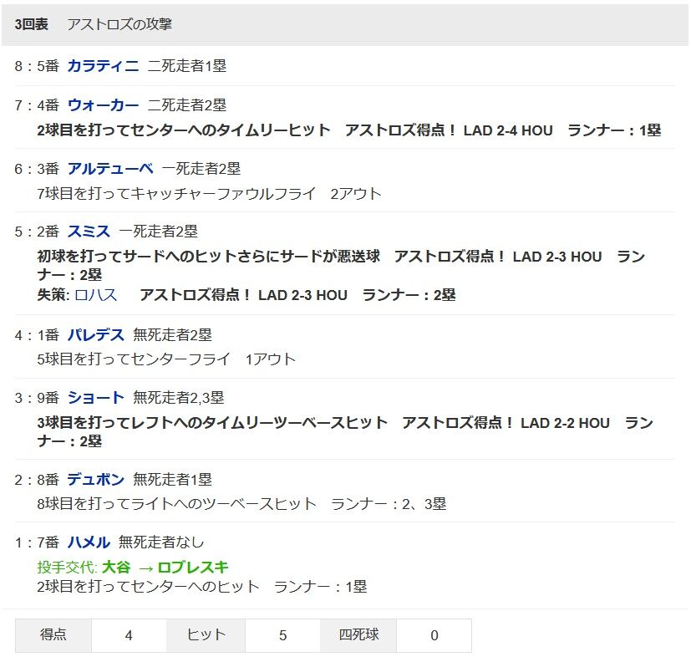Click the 3回表 inning header
The height and width of the screenshot is (662, 691).
pos(31,23)
